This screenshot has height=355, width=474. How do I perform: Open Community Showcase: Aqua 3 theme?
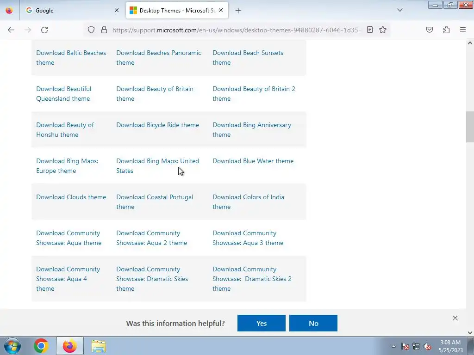point(248,238)
